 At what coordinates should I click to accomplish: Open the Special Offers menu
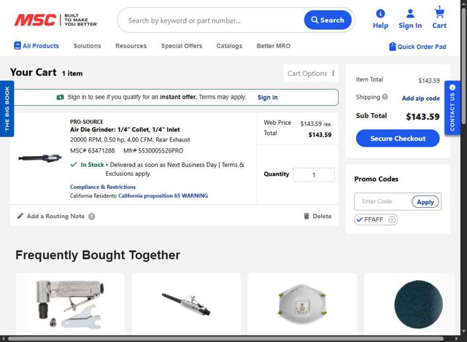click(182, 46)
